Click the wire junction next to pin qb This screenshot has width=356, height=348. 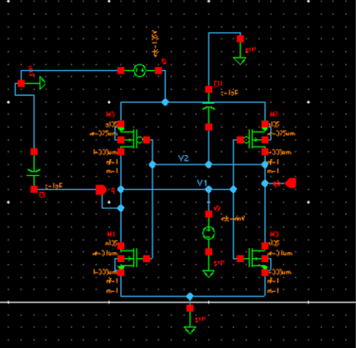coord(265,183)
